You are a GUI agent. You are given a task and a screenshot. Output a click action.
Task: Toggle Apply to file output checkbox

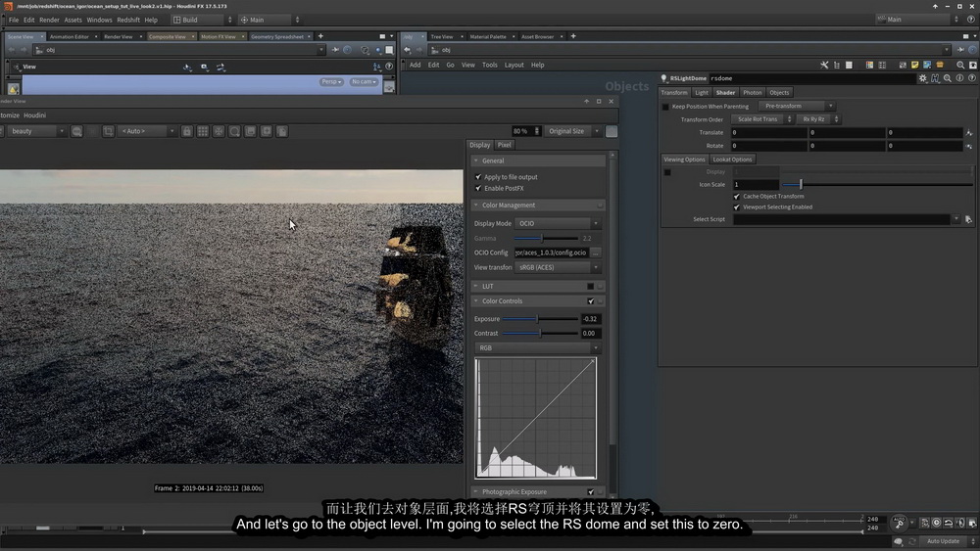(478, 176)
